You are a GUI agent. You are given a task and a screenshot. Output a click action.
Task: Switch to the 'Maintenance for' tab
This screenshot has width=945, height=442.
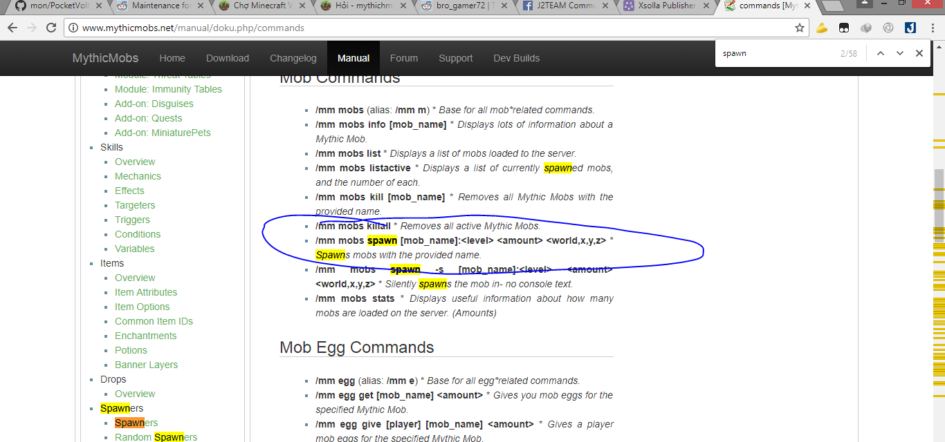(158, 6)
